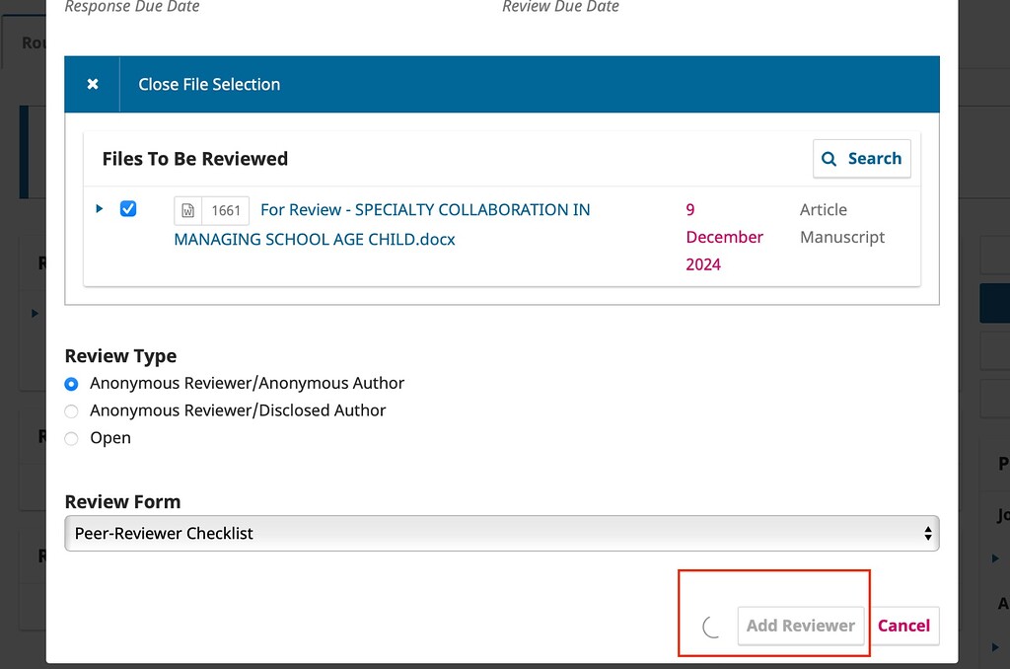Close file selection using the X icon
Viewport: 1010px width, 669px height.
91,84
